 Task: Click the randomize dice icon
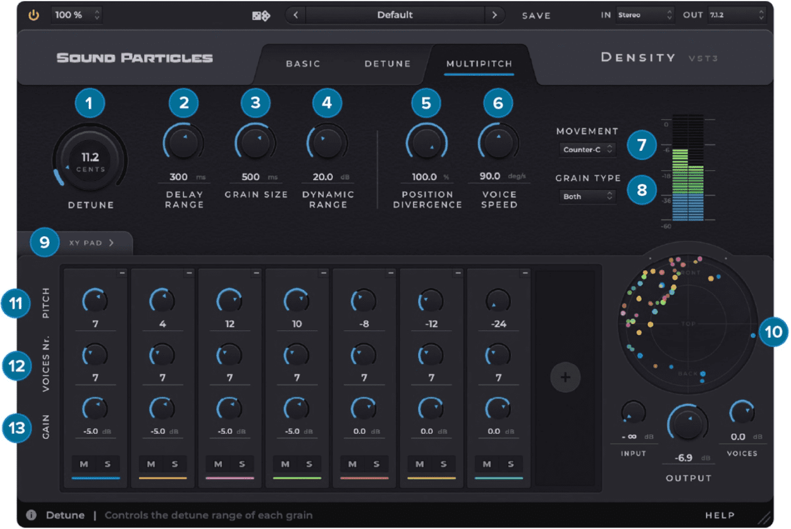(261, 16)
